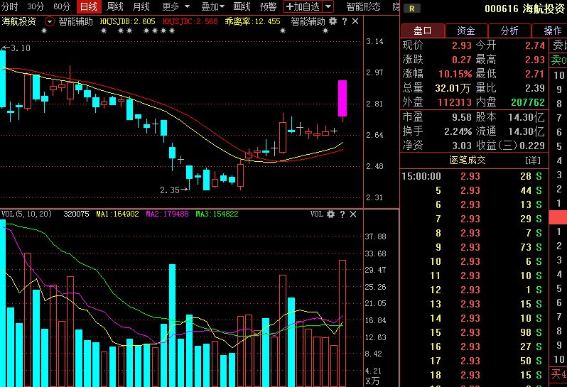Toggle the 画线 drawing mode
567x387 pixels.
click(x=242, y=6)
